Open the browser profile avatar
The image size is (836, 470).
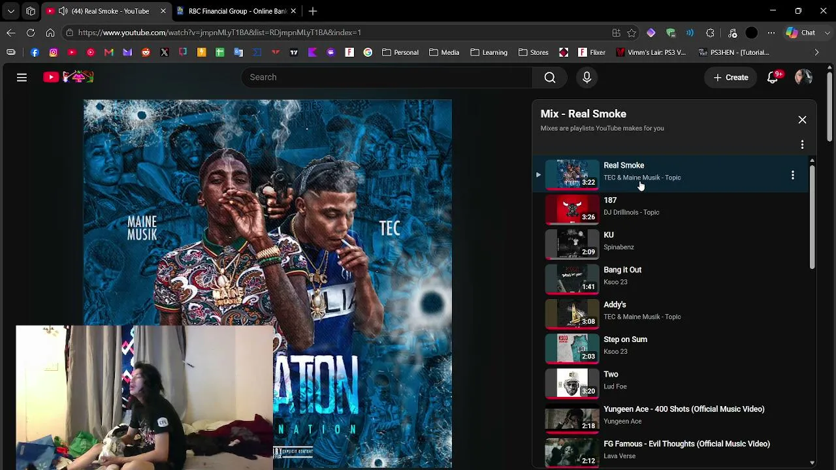point(752,32)
